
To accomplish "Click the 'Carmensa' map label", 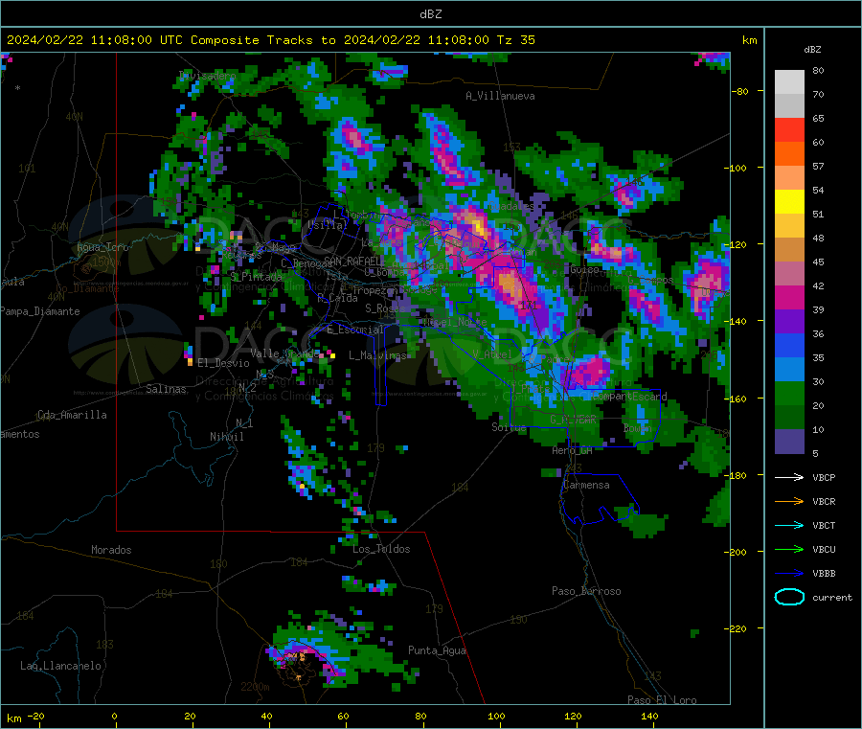I will pos(586,485).
